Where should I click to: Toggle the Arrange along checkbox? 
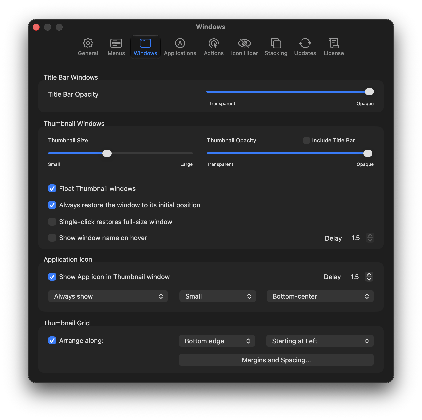52,340
